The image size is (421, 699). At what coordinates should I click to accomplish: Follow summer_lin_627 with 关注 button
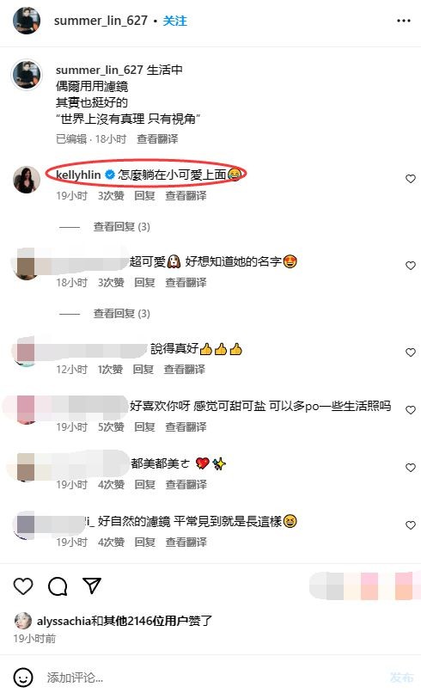(174, 21)
